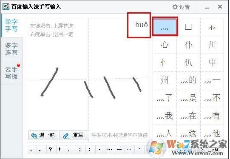Insert the dash — key

pyautogui.click(x=120, y=150)
